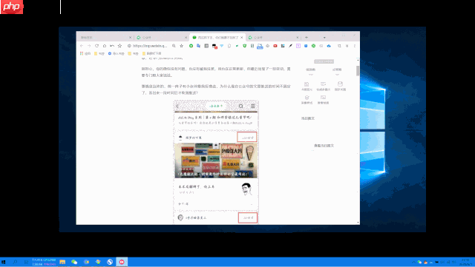The height and width of the screenshot is (267, 475).
Task: Reload the page with the refresh icon
Action: point(96,46)
